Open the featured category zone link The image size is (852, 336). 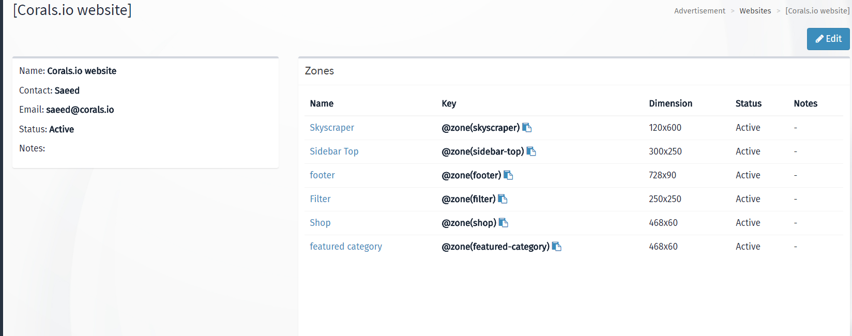pos(346,247)
